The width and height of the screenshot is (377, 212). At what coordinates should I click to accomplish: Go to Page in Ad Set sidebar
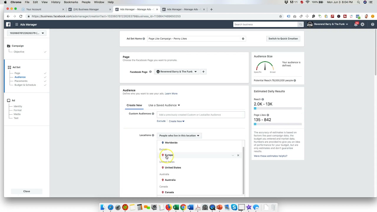pos(17,73)
